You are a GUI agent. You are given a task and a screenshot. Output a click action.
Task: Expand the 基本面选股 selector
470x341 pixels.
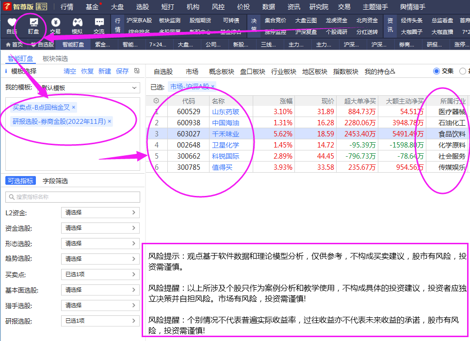100,290
